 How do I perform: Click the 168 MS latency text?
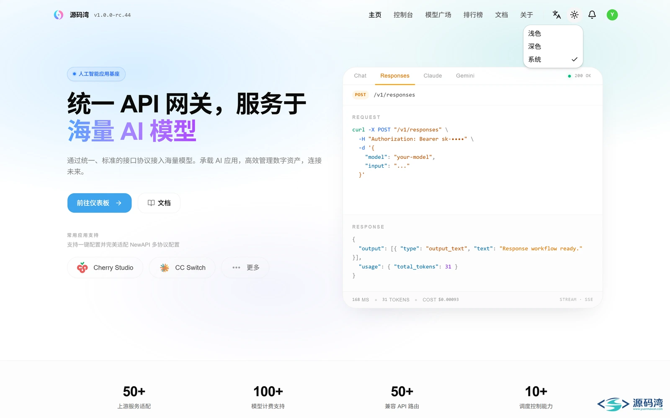(361, 300)
